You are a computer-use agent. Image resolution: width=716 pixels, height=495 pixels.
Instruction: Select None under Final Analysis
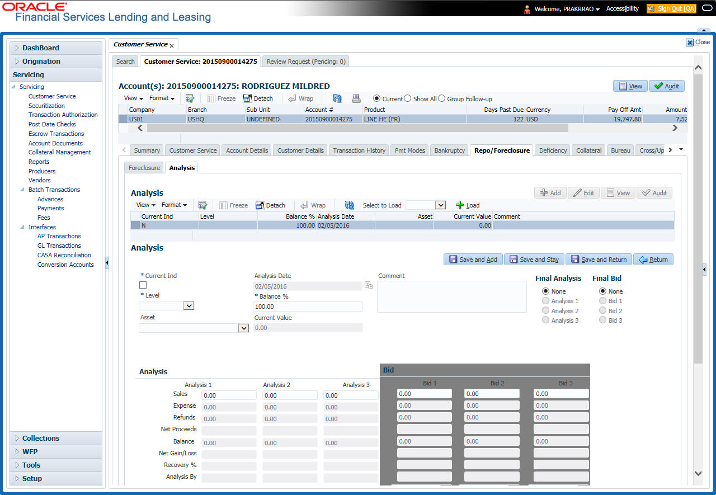[x=545, y=291]
